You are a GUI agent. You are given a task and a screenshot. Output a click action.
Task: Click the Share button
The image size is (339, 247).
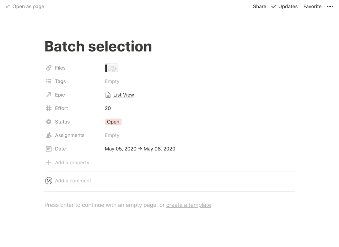[259, 6]
